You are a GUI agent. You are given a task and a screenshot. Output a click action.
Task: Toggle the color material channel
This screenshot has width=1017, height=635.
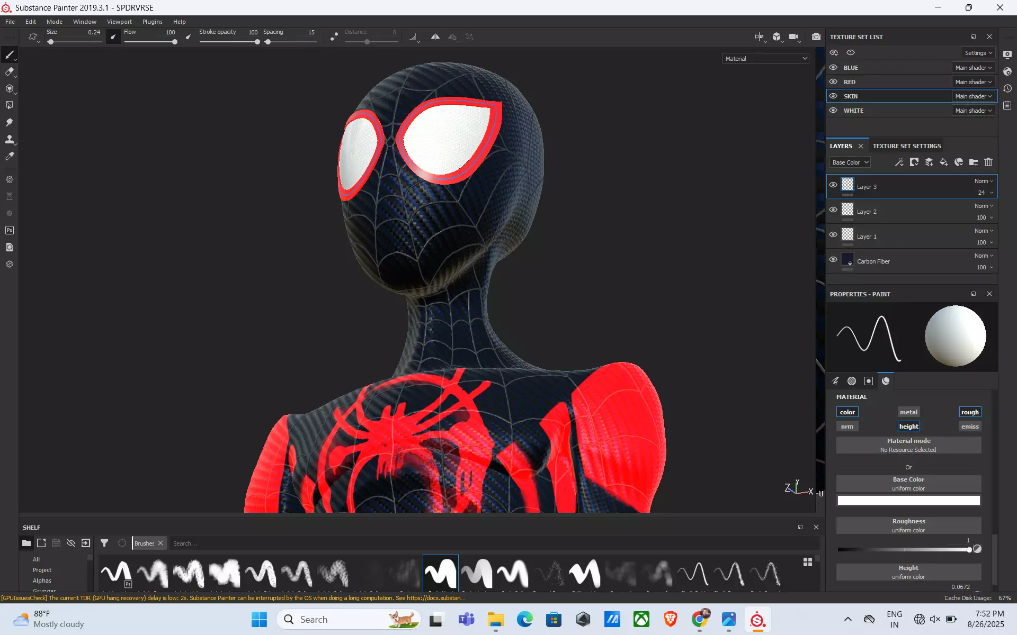coord(847,412)
